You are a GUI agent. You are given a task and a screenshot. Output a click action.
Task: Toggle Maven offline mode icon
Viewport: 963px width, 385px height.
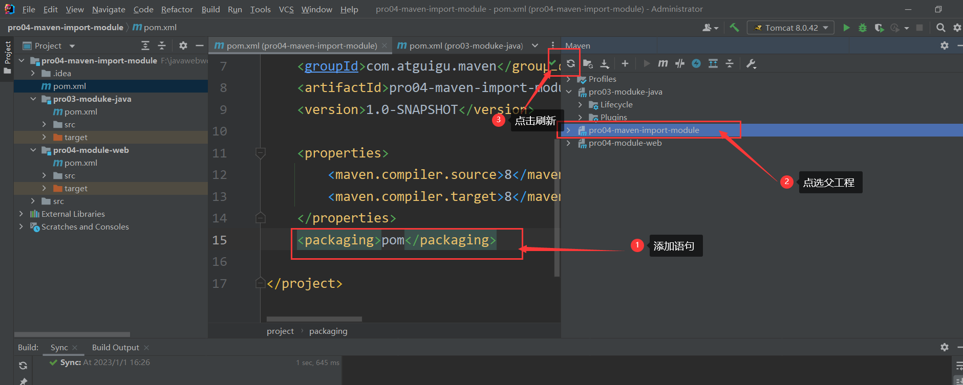pos(680,63)
